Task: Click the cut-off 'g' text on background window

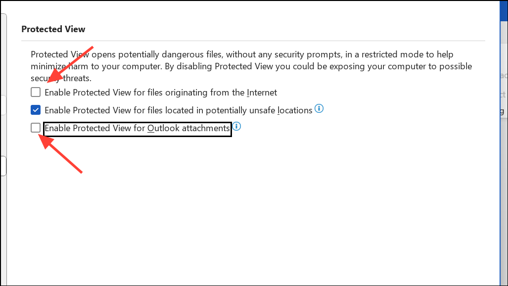Action: click(502, 111)
